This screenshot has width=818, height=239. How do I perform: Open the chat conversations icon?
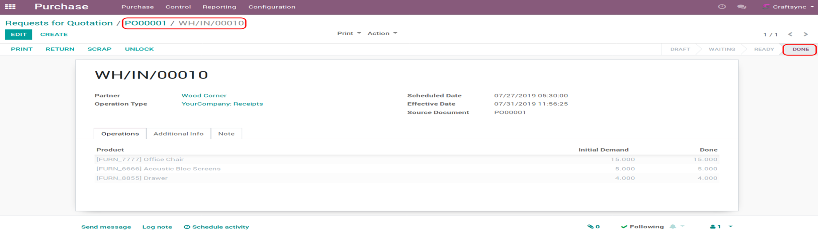(x=741, y=7)
